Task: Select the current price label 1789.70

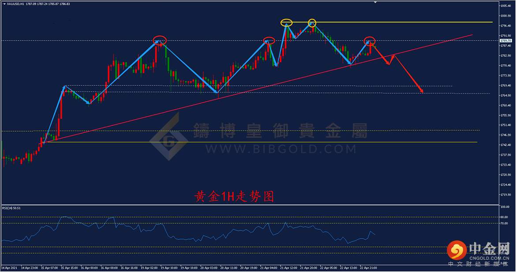Action: pyautogui.click(x=505, y=41)
